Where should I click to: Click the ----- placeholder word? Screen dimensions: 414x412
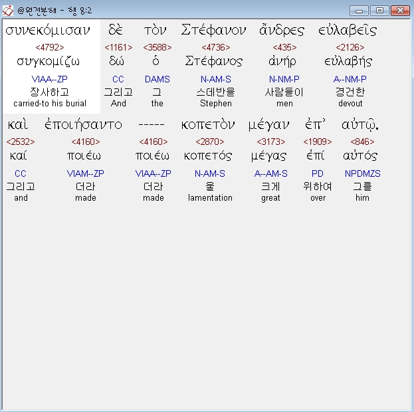coord(152,125)
